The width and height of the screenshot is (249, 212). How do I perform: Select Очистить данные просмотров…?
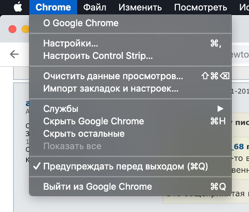[130, 76]
